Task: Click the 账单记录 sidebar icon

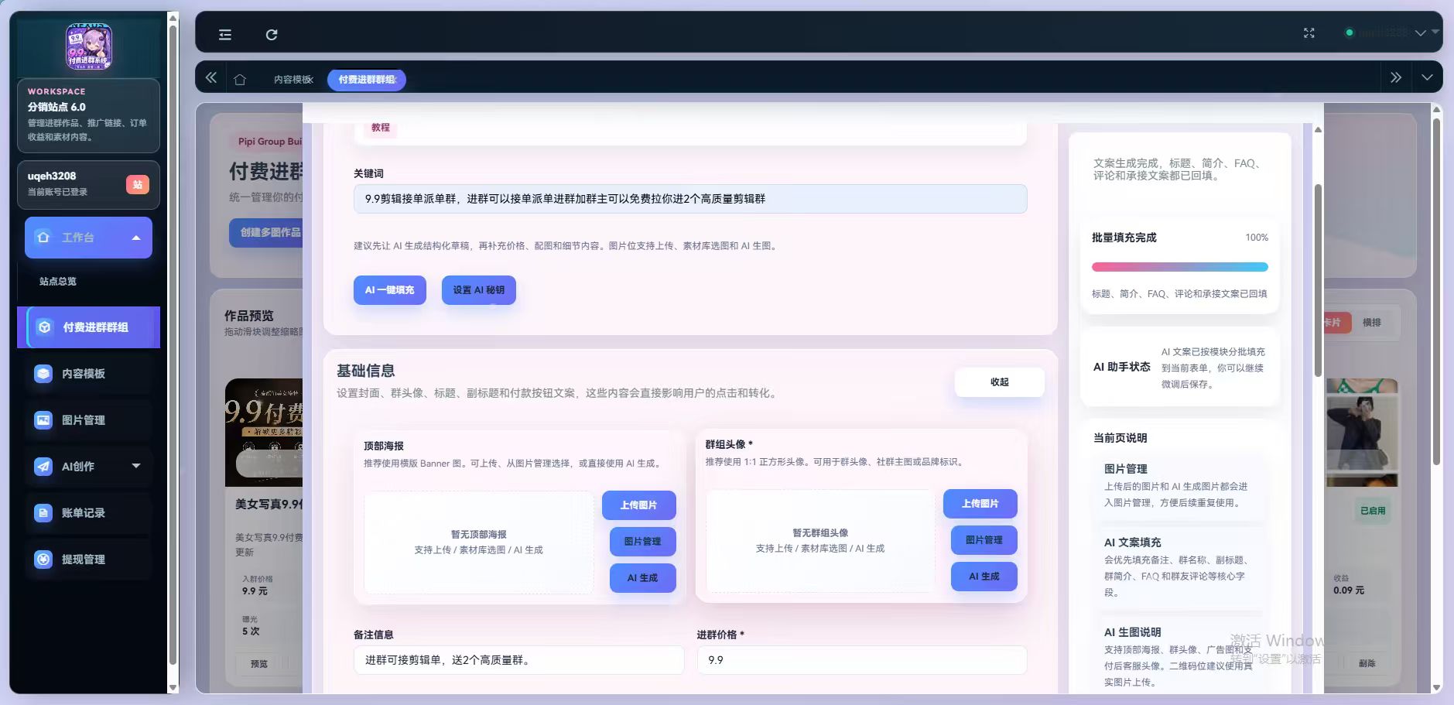Action: pyautogui.click(x=43, y=513)
